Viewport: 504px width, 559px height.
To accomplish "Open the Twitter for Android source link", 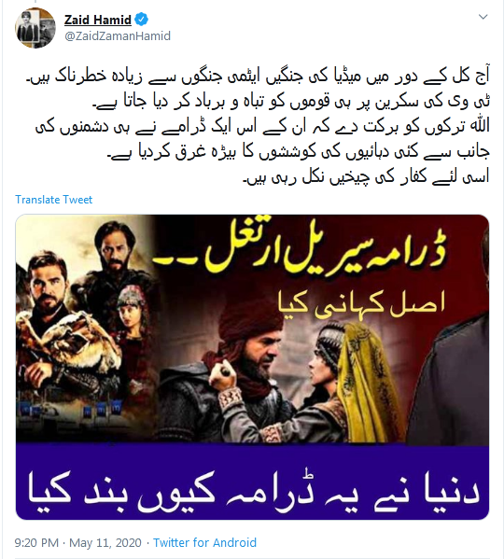I will [204, 542].
